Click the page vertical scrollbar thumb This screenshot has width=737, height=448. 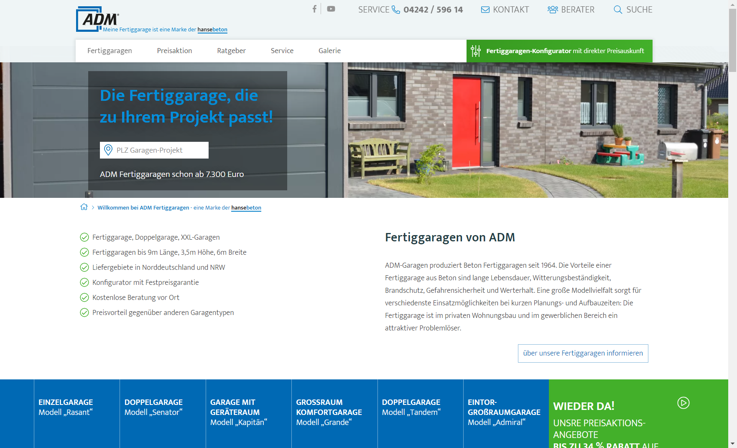(733, 40)
